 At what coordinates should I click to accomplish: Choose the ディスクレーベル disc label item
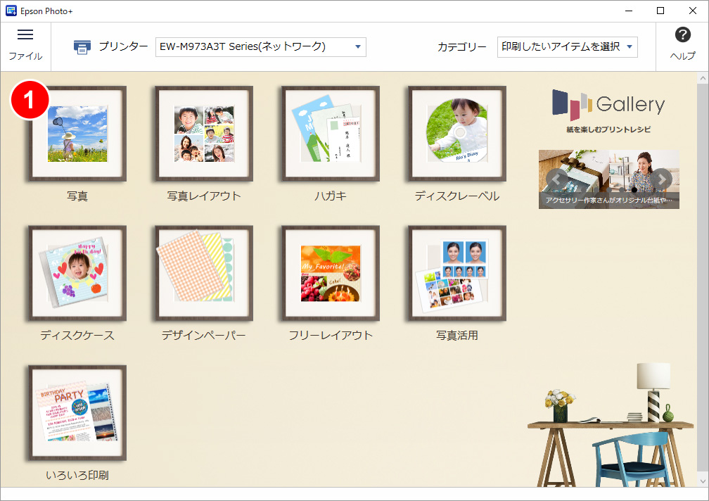pos(457,134)
